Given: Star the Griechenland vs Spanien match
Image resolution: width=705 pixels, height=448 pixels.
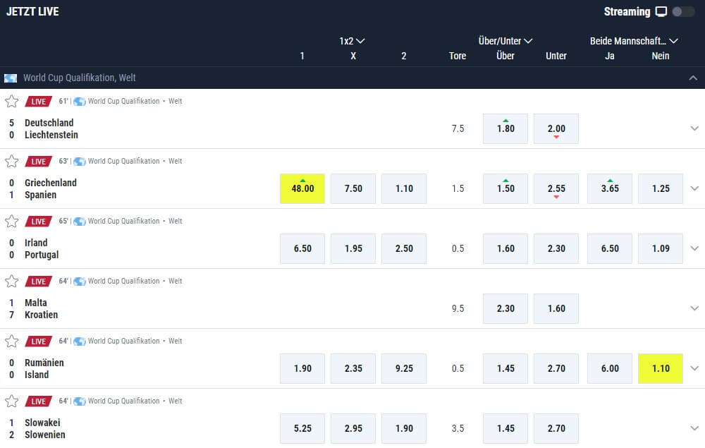Looking at the screenshot, I should (x=11, y=162).
